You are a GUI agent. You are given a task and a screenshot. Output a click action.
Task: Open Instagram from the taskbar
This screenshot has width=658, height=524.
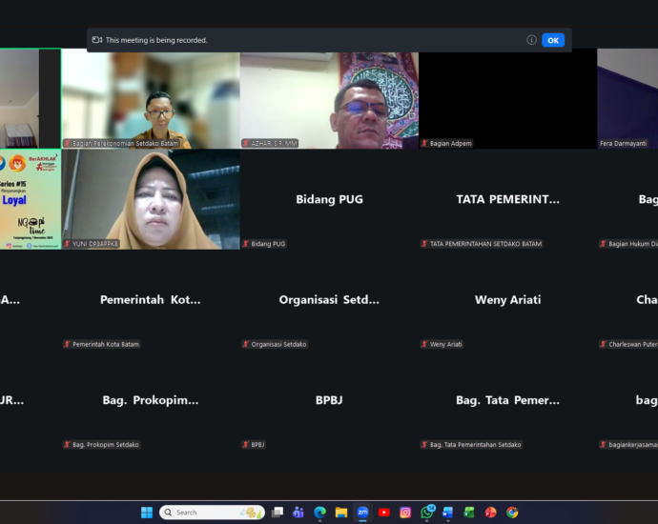pos(405,513)
